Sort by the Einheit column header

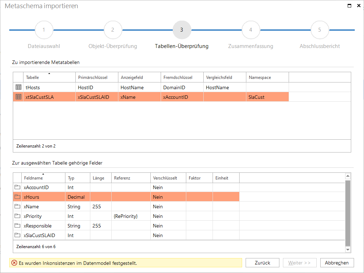tap(226, 178)
